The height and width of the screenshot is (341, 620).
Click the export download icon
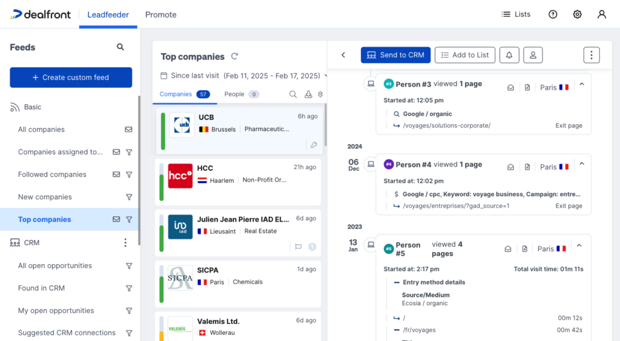[308, 94]
